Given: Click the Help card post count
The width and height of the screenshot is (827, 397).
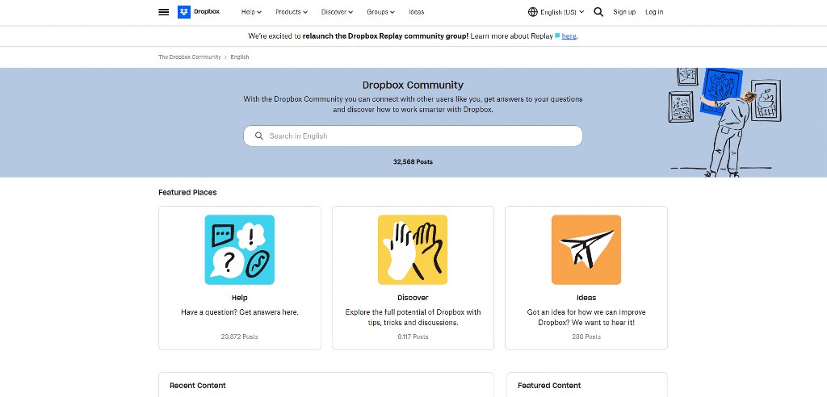Looking at the screenshot, I should 239,336.
